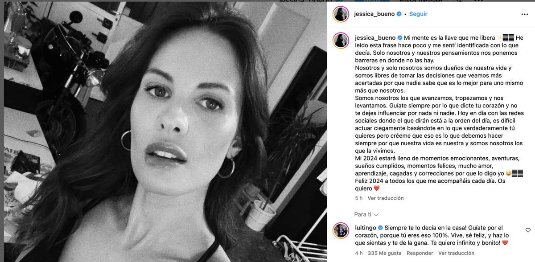
Task: Open jessica_bueno username in the header
Action: click(374, 14)
